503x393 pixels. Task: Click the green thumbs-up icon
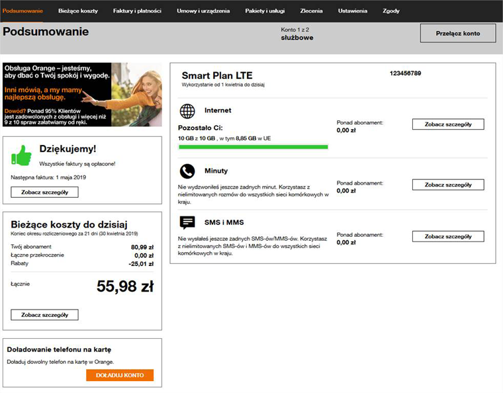click(x=22, y=155)
